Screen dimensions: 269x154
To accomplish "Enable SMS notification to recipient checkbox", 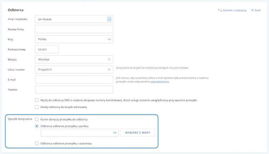I will coord(37,100).
